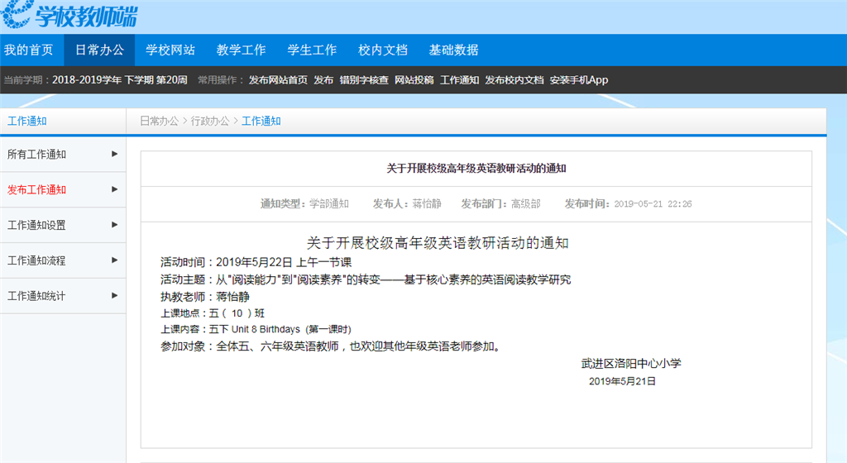Expand the 工作通知统计 arrow
This screenshot has height=463, width=847.
coord(114,295)
